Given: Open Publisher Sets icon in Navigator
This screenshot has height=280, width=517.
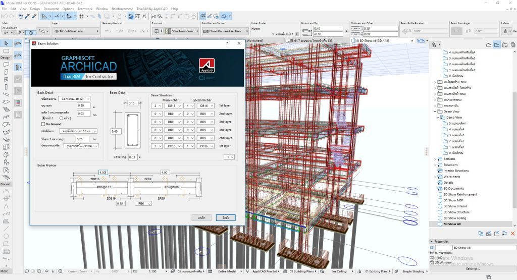Looking at the screenshot, I should pyautogui.click(x=513, y=45).
